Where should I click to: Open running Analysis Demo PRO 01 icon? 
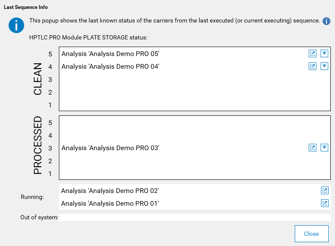[325, 203]
